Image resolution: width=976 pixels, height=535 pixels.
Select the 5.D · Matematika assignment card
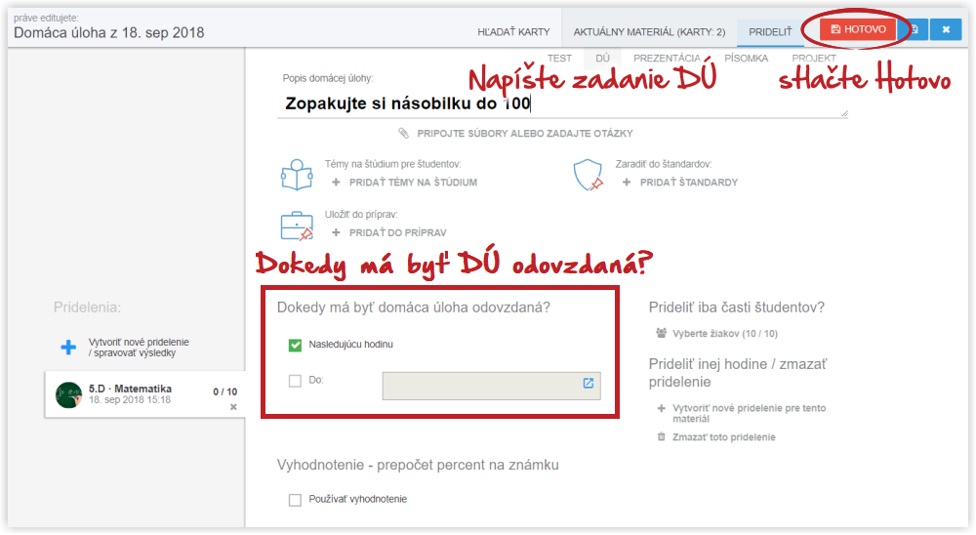[x=144, y=394]
